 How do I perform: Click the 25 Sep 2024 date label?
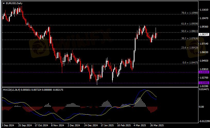tap(25, 125)
